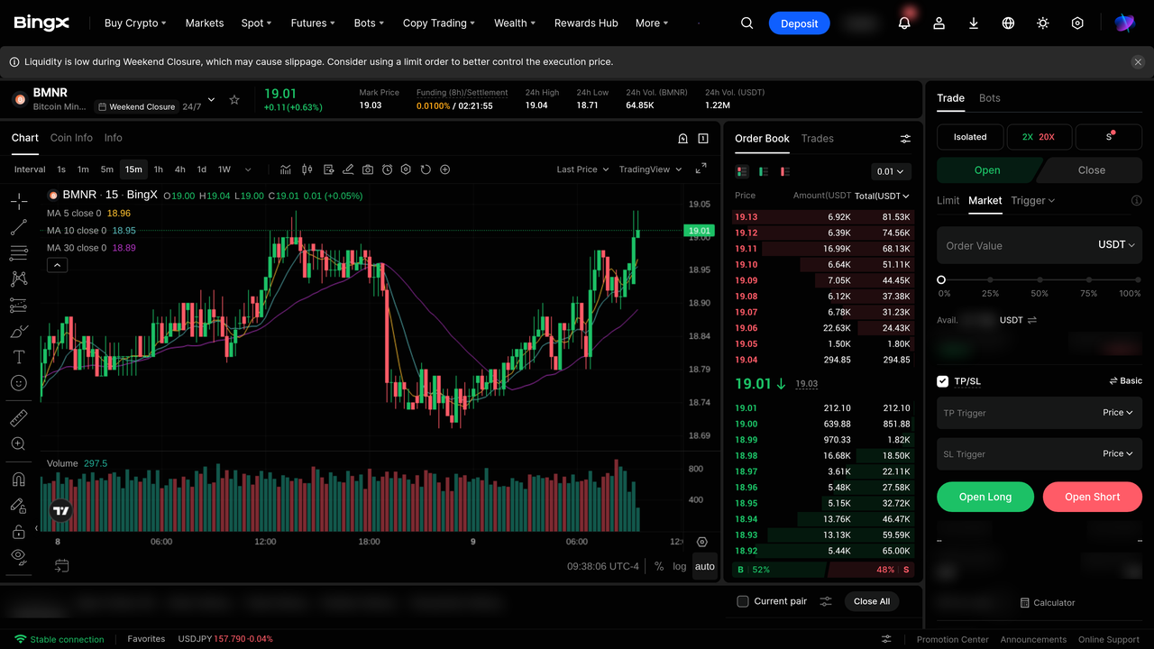Viewport: 1154px width, 649px height.
Task: Open order book 0.01 precision dropdown
Action: 892,171
